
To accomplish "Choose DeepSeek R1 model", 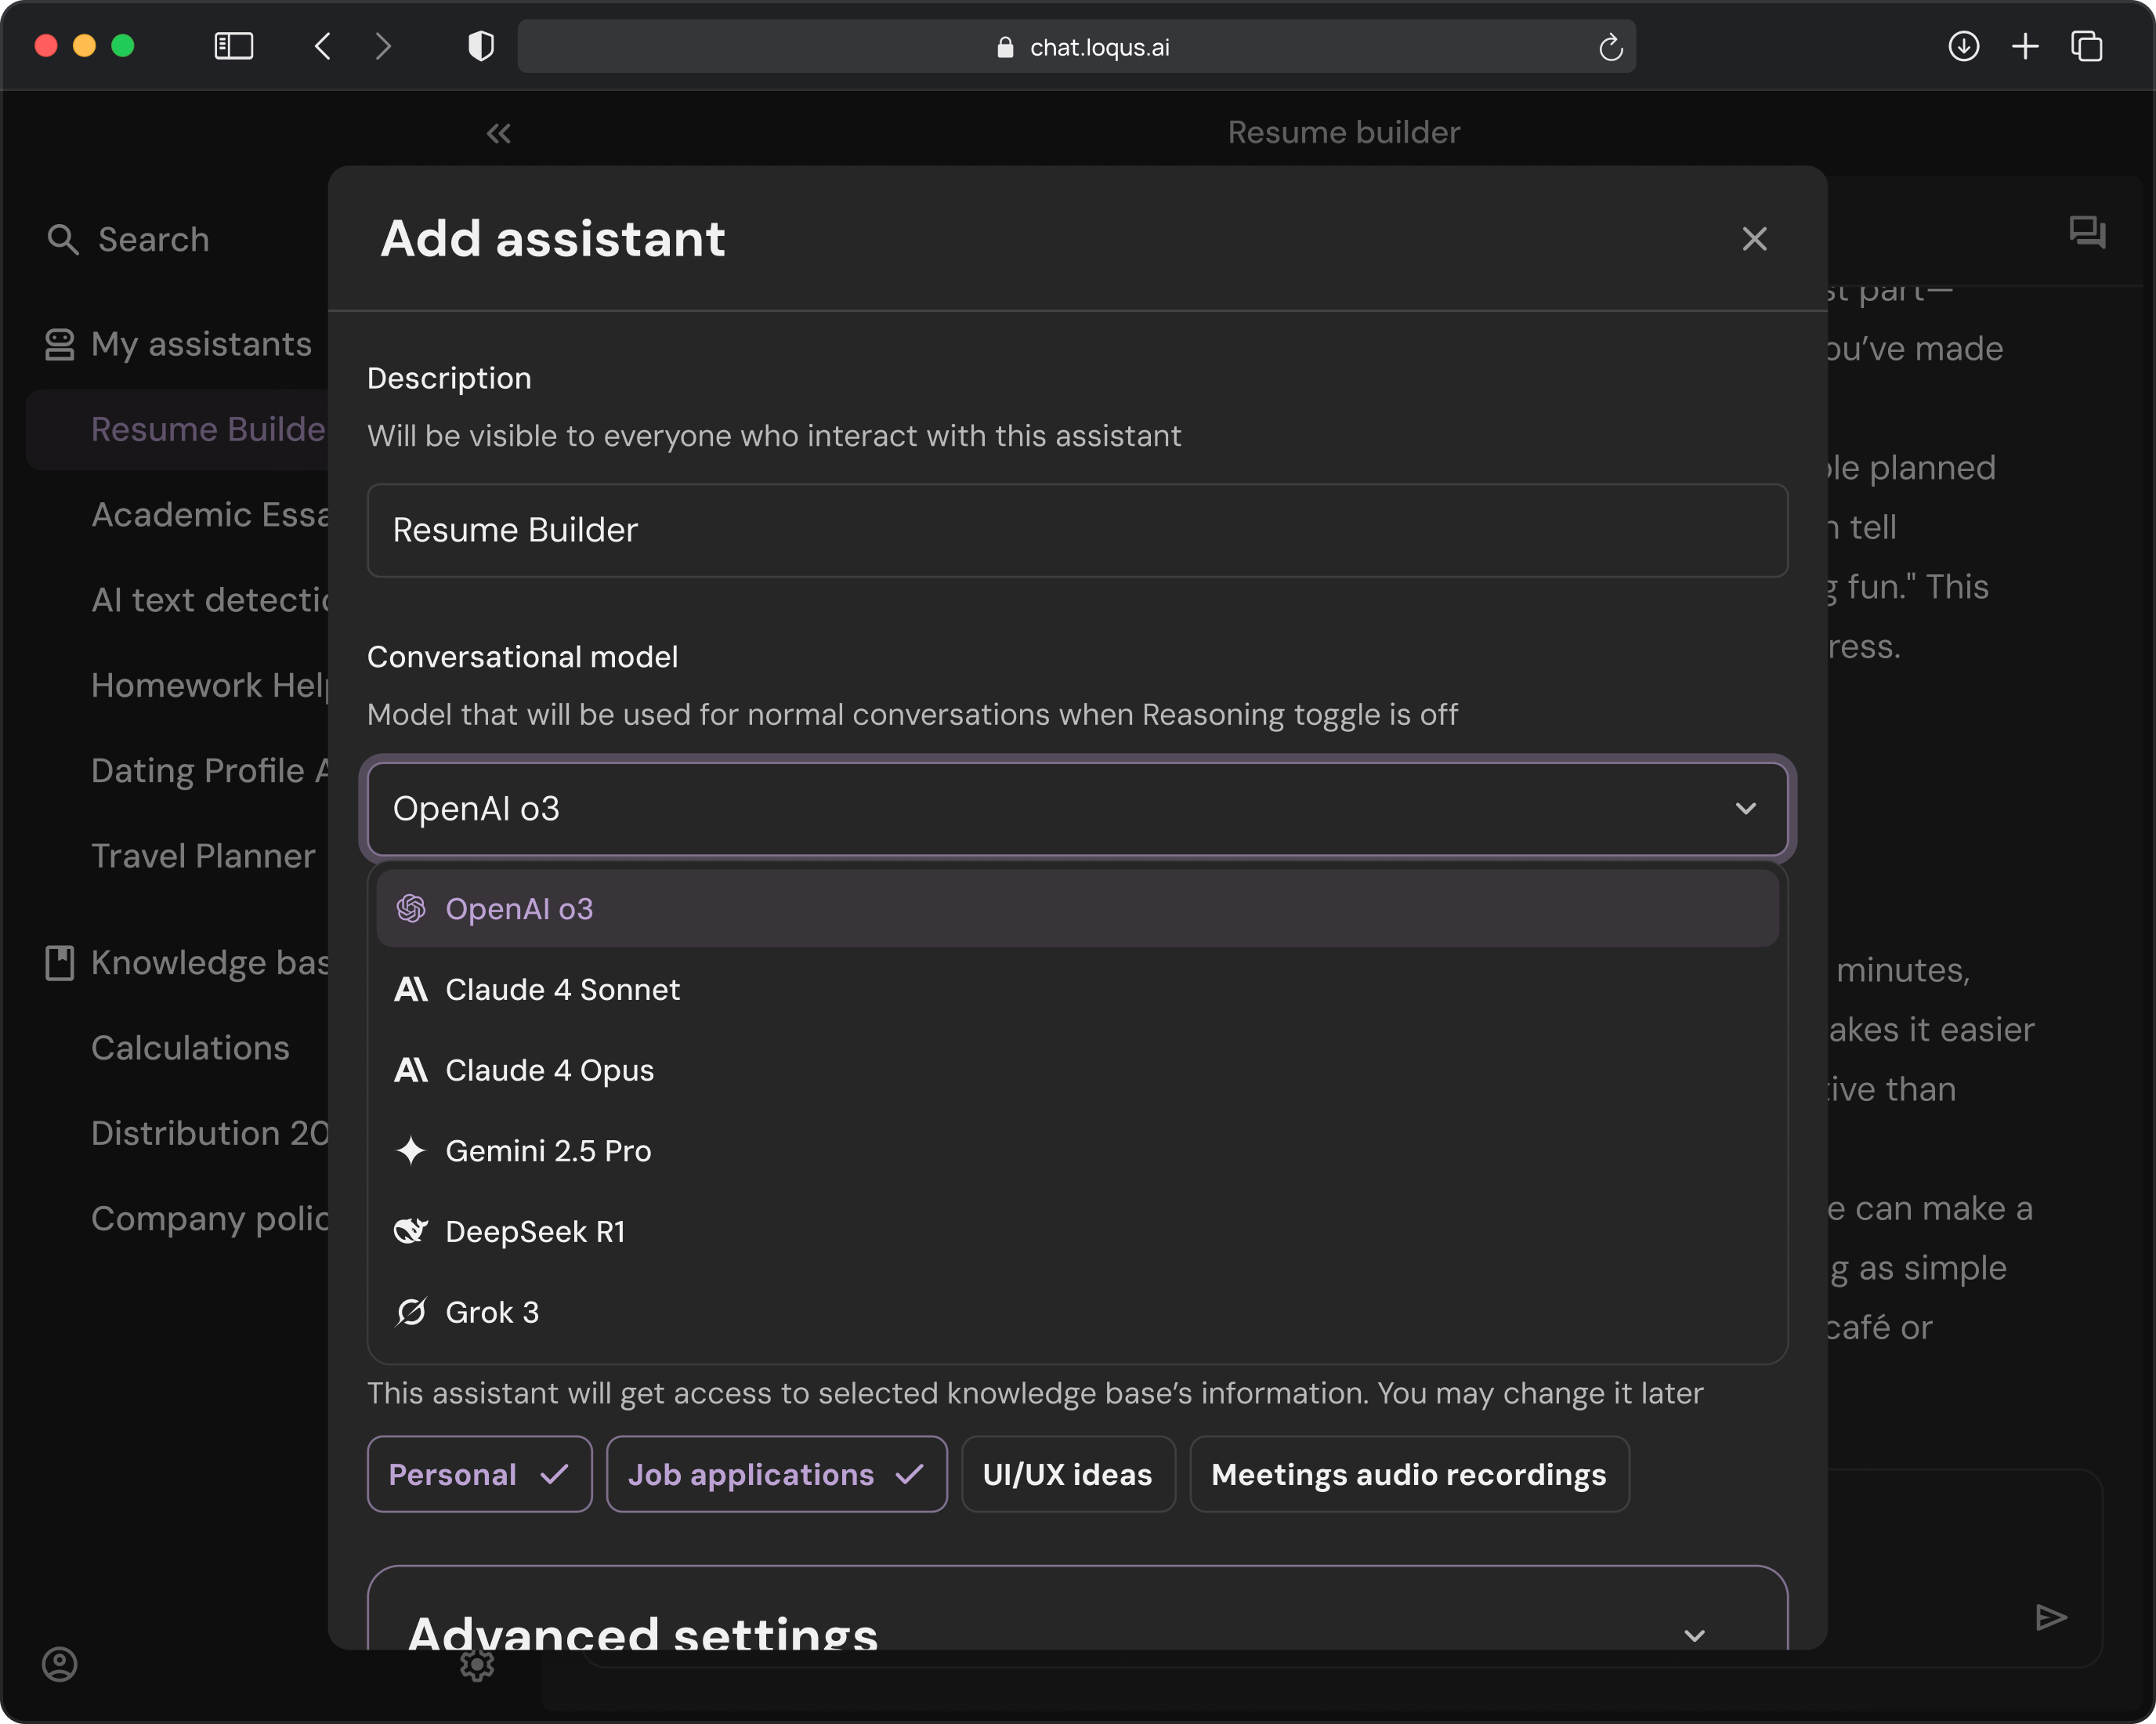I will pyautogui.click(x=1077, y=1231).
